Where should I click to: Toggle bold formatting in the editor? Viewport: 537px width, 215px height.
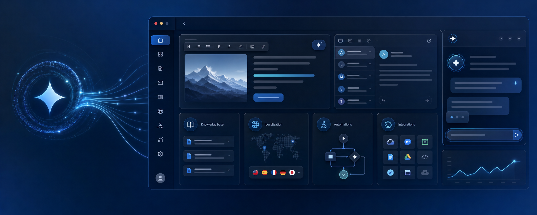(x=219, y=47)
